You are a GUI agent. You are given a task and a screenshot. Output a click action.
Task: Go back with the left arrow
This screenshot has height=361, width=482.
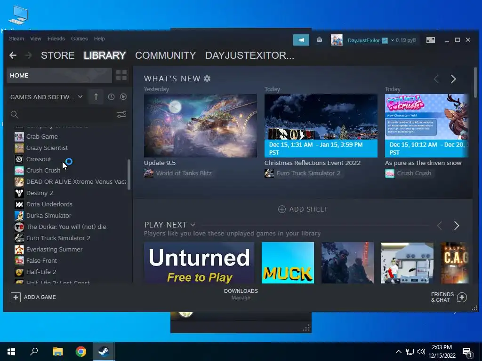(x=13, y=55)
